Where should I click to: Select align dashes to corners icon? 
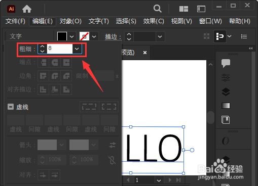pyautogui.click(x=109, y=107)
